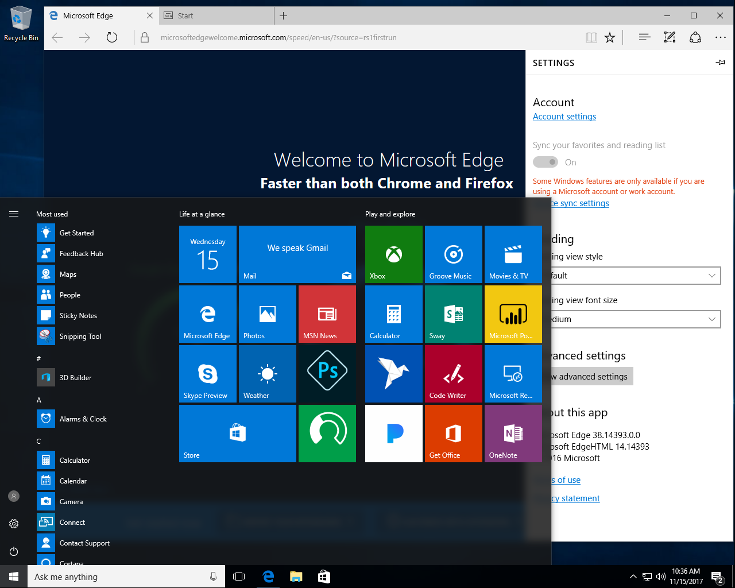Open the Xbox tile
Viewport: 735px width, 588px height.
tap(394, 254)
